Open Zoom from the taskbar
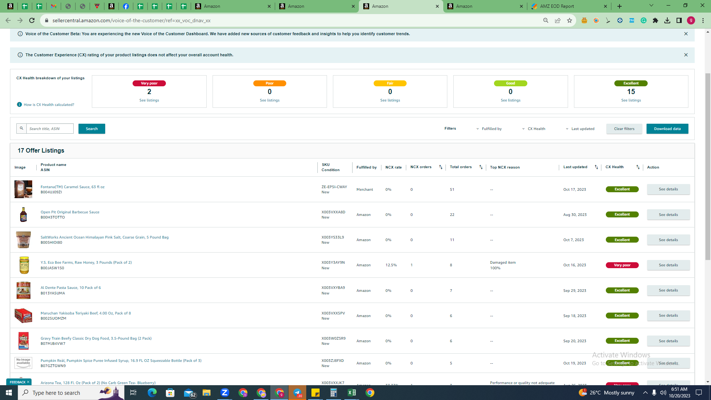 pyautogui.click(x=225, y=393)
